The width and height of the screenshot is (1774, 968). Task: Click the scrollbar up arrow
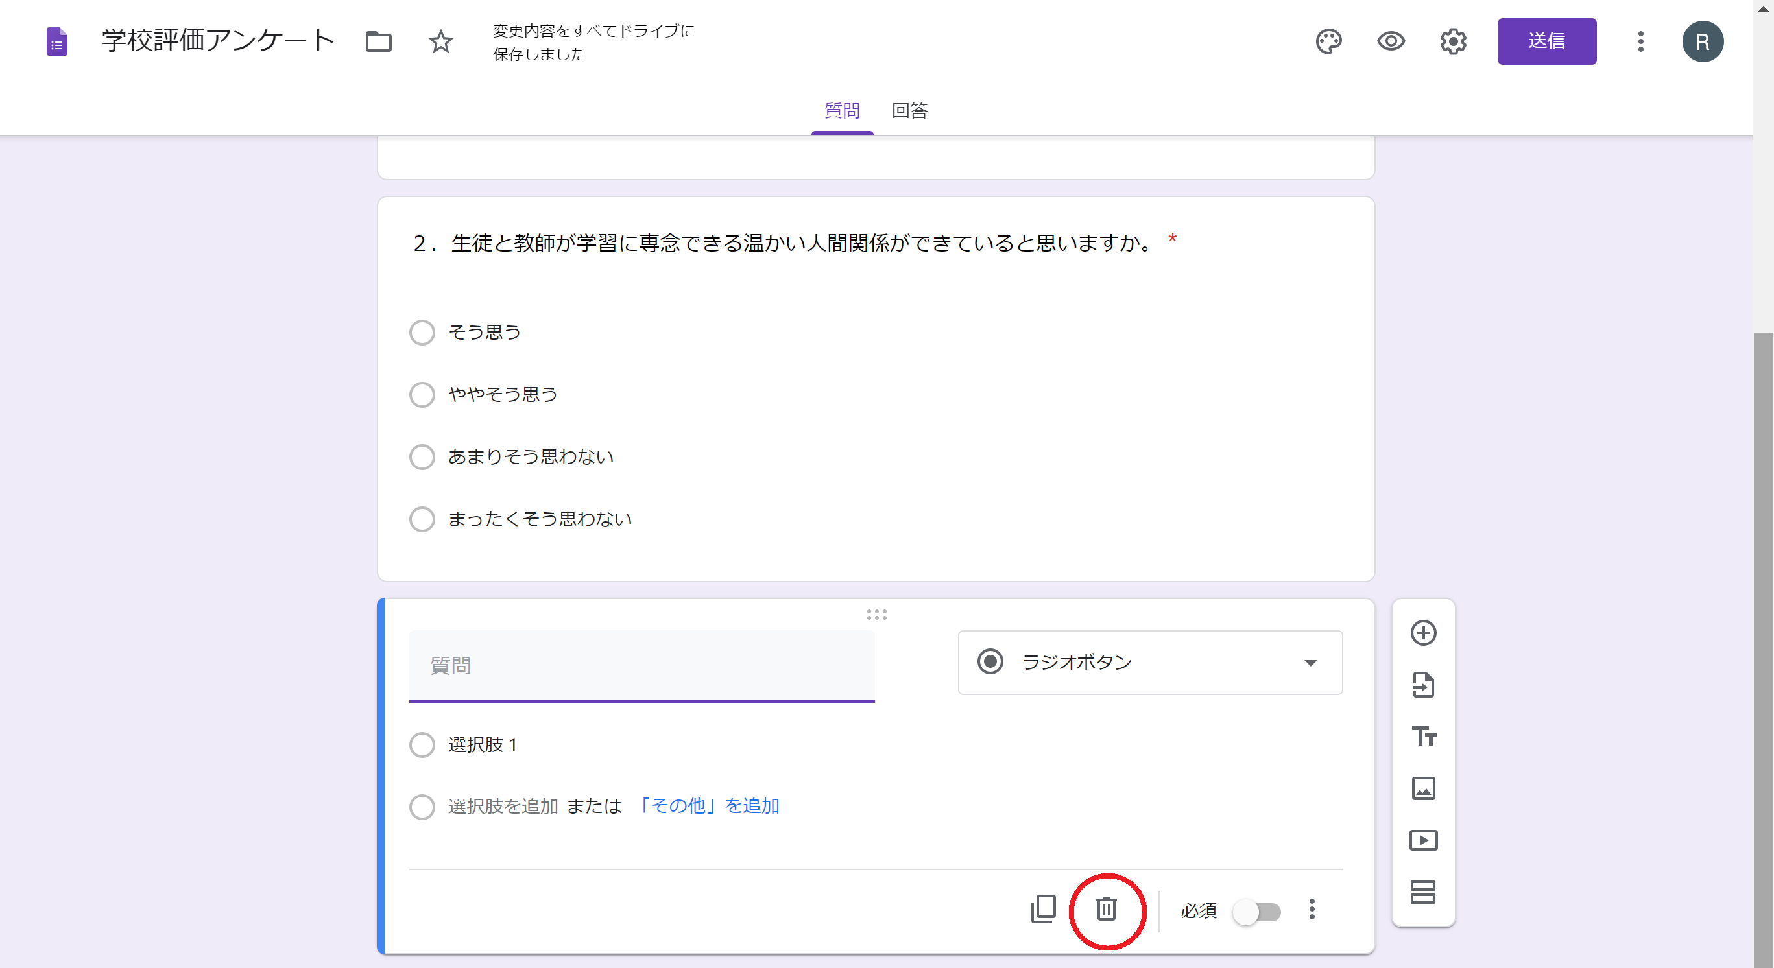(x=1764, y=9)
